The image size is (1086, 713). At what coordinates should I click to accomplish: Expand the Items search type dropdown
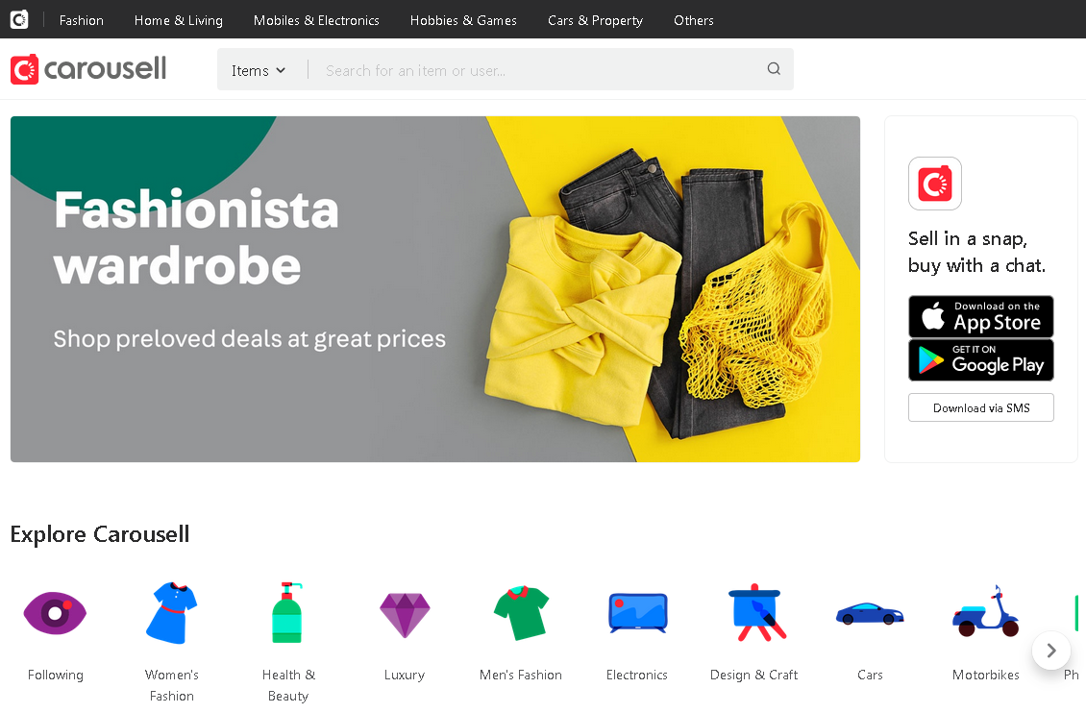259,70
